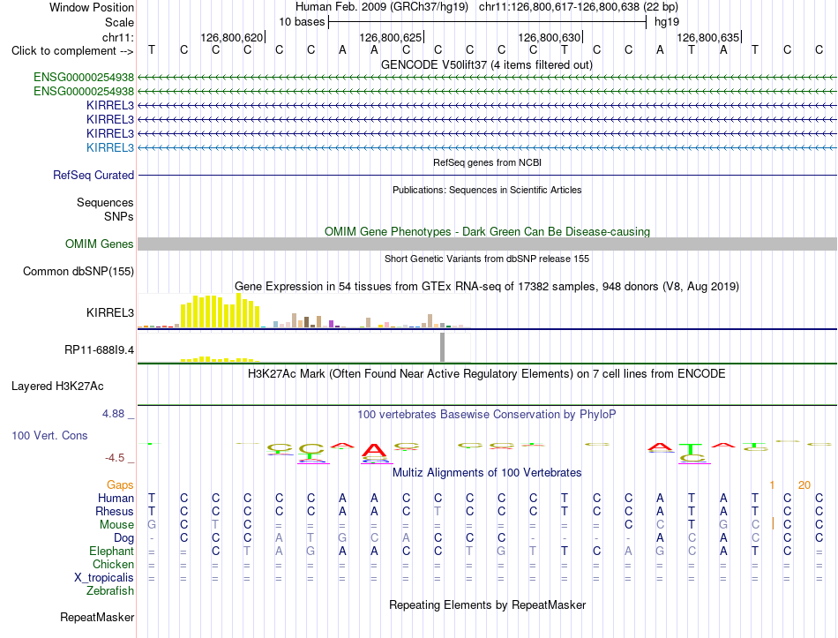This screenshot has width=838, height=638.
Task: Click the 'Click to complement -->' label
Action: coord(72,51)
